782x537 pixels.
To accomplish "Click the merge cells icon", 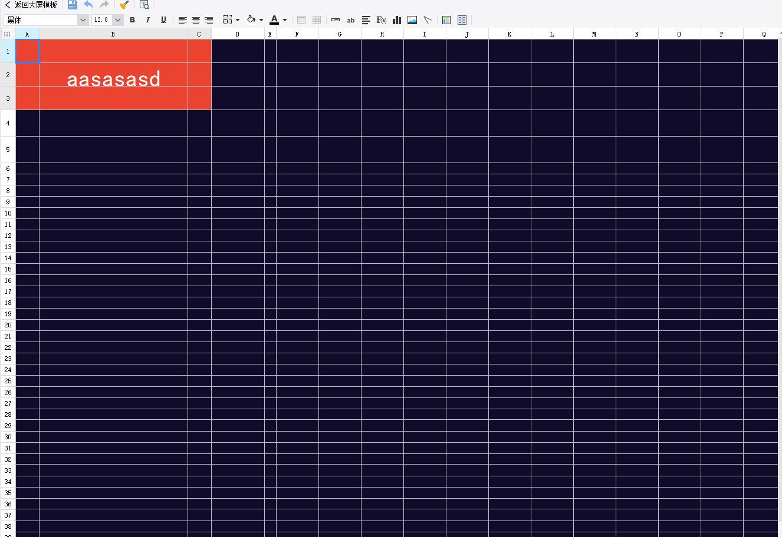I will point(301,20).
